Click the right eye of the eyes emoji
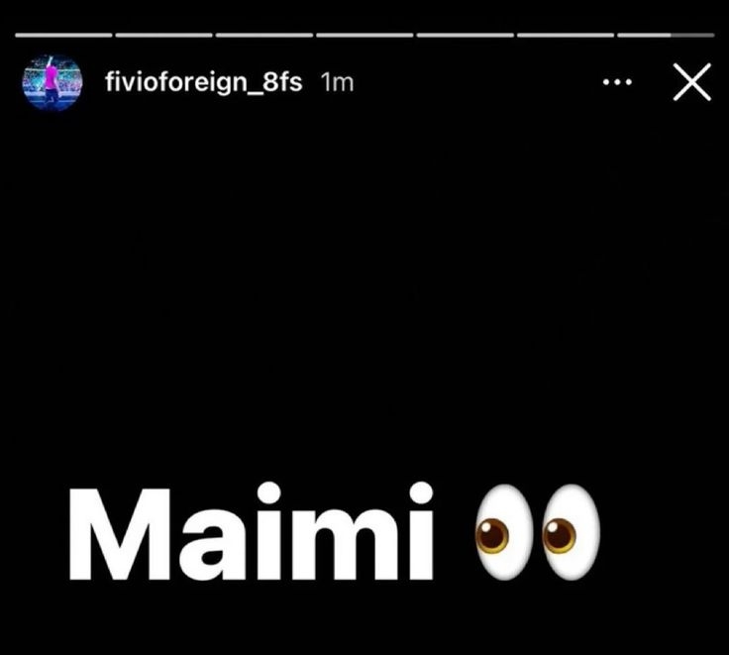This screenshot has width=729, height=655. point(571,533)
